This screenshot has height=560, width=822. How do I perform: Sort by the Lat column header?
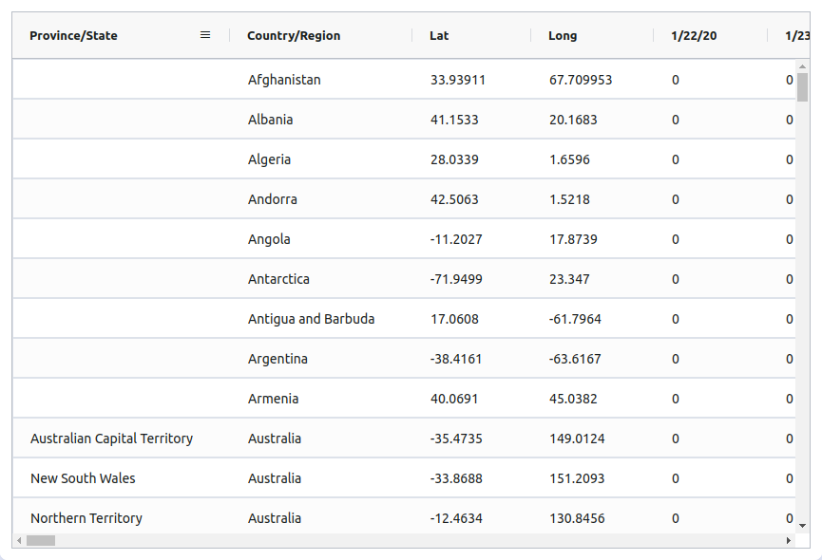click(439, 36)
